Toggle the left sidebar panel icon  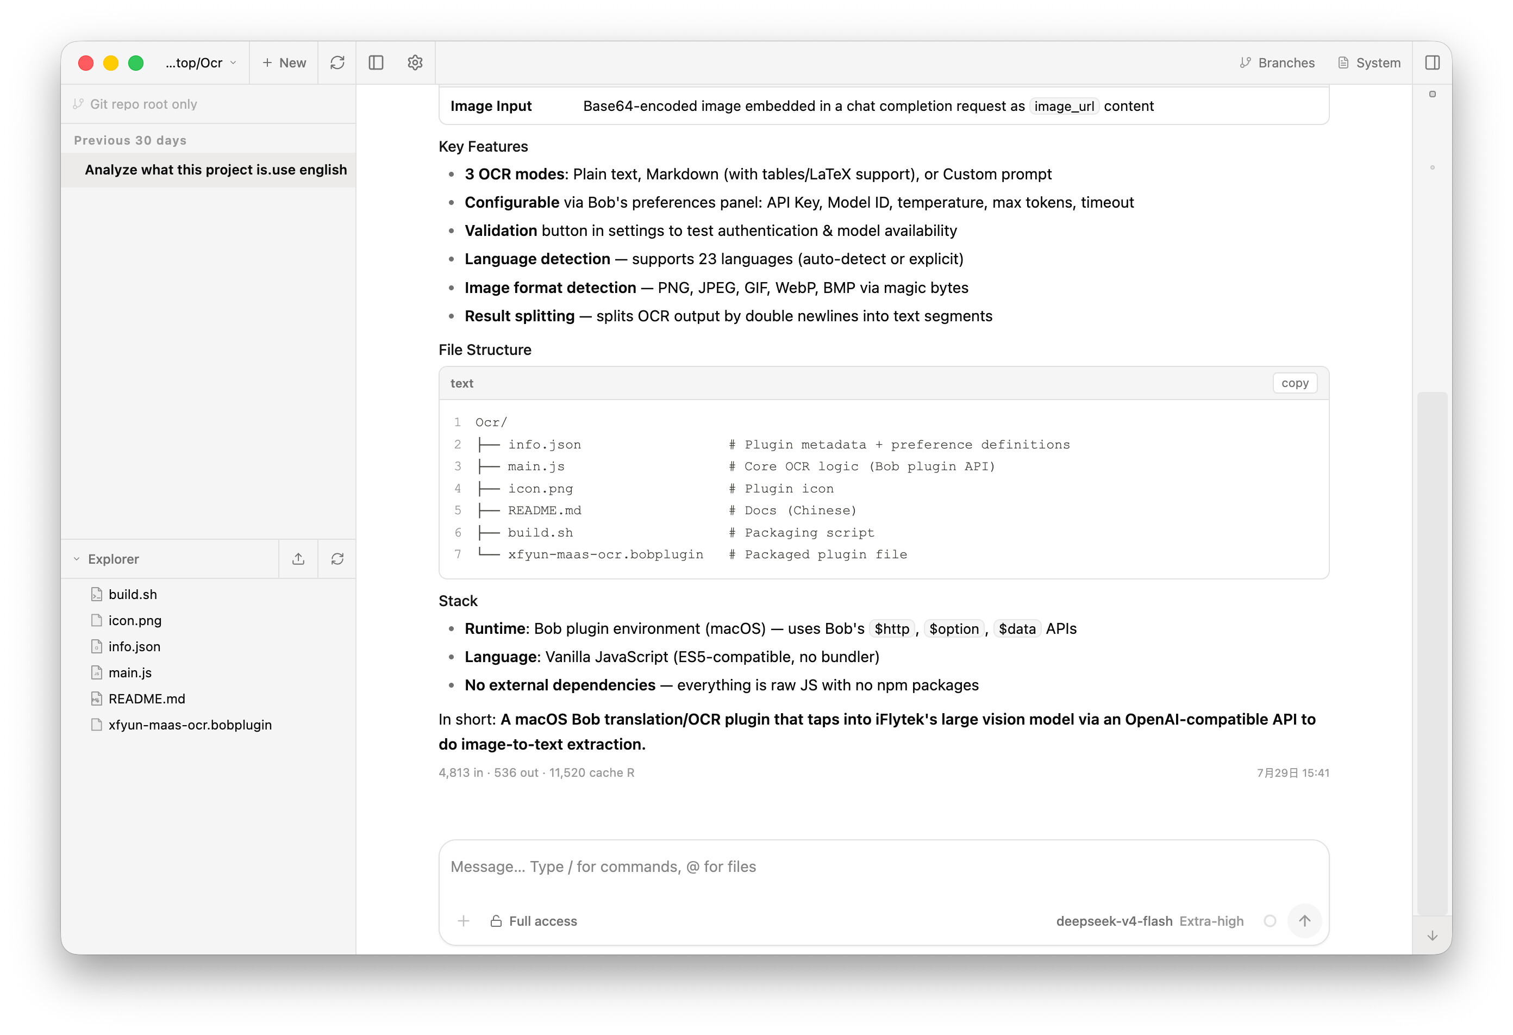[376, 63]
